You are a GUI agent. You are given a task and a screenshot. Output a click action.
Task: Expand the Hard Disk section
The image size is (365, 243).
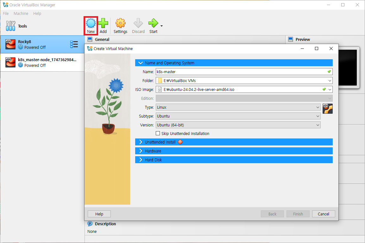pos(234,160)
